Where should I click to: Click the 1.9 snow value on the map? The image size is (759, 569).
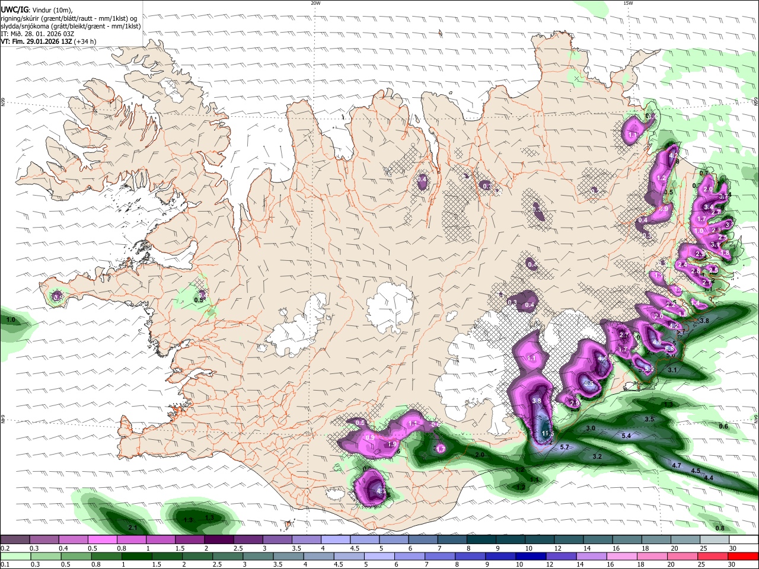coord(392,445)
